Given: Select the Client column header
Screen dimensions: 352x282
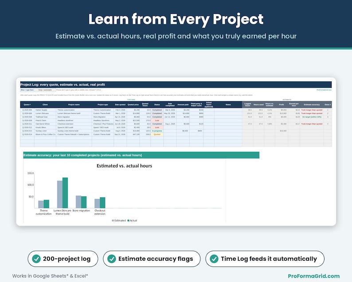Looking at the screenshot, I should tap(45, 104).
